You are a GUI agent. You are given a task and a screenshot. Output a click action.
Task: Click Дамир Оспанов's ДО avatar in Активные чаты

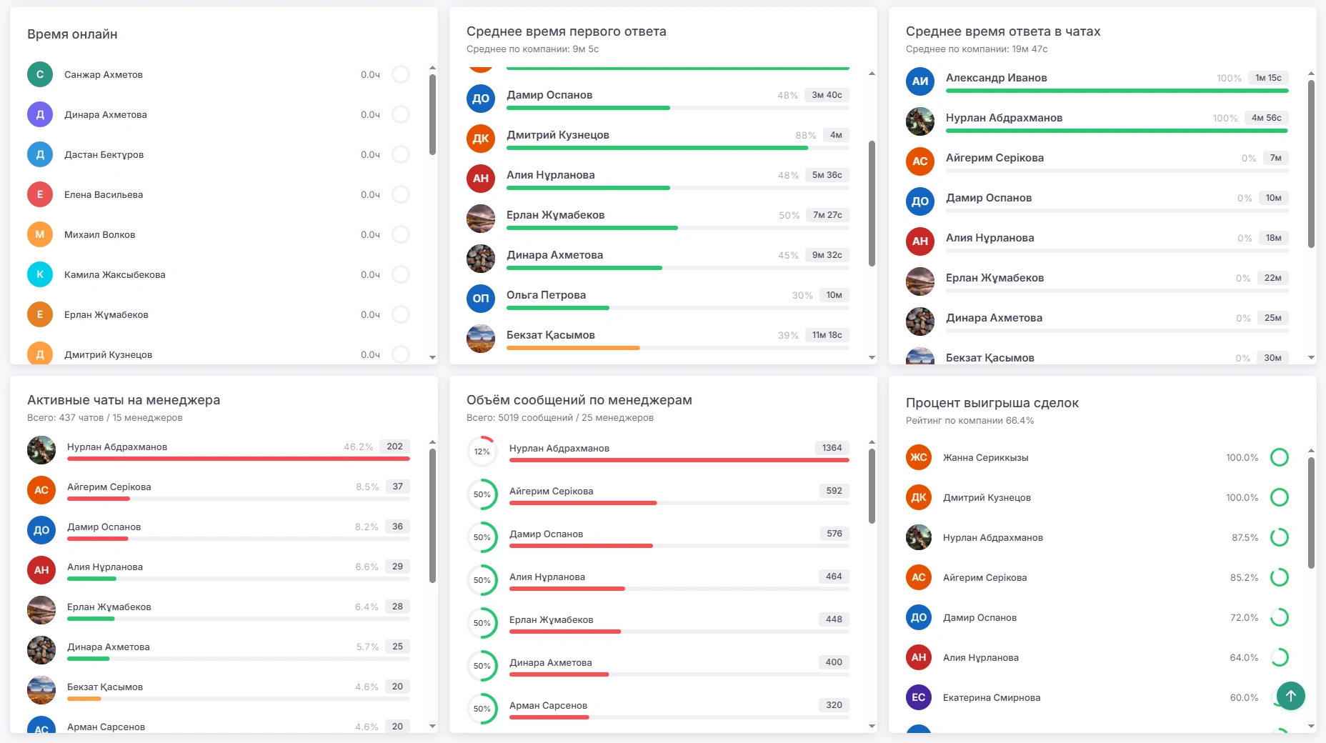coord(41,530)
